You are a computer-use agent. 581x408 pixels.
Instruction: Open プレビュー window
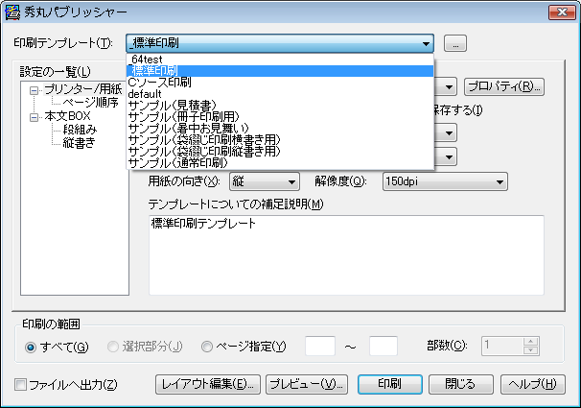click(306, 384)
